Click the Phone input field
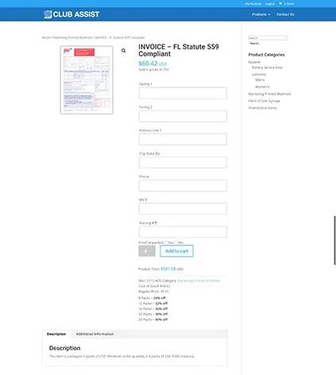 (x=183, y=186)
